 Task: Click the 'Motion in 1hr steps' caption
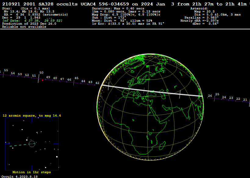(32, 172)
